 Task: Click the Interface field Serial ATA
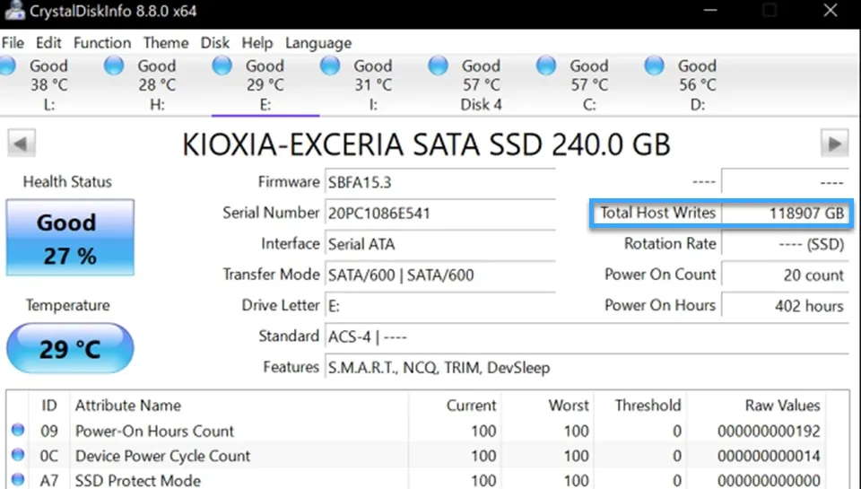click(x=440, y=244)
